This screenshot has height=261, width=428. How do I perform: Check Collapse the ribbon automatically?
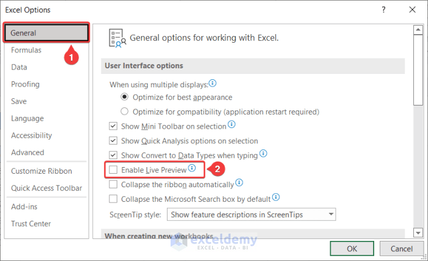click(113, 184)
